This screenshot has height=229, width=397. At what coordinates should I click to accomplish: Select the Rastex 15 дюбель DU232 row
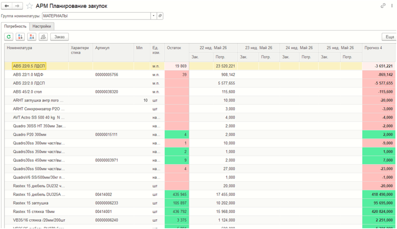pos(200,186)
